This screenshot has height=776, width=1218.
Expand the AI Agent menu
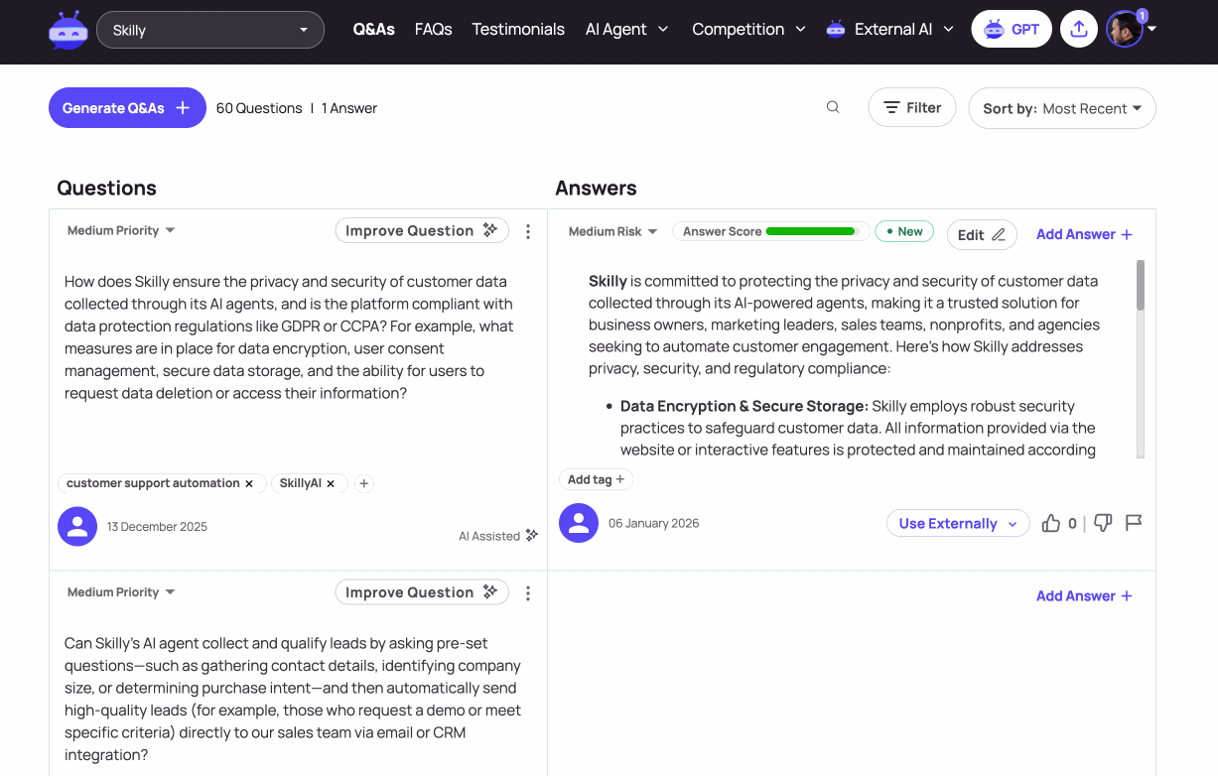627,30
